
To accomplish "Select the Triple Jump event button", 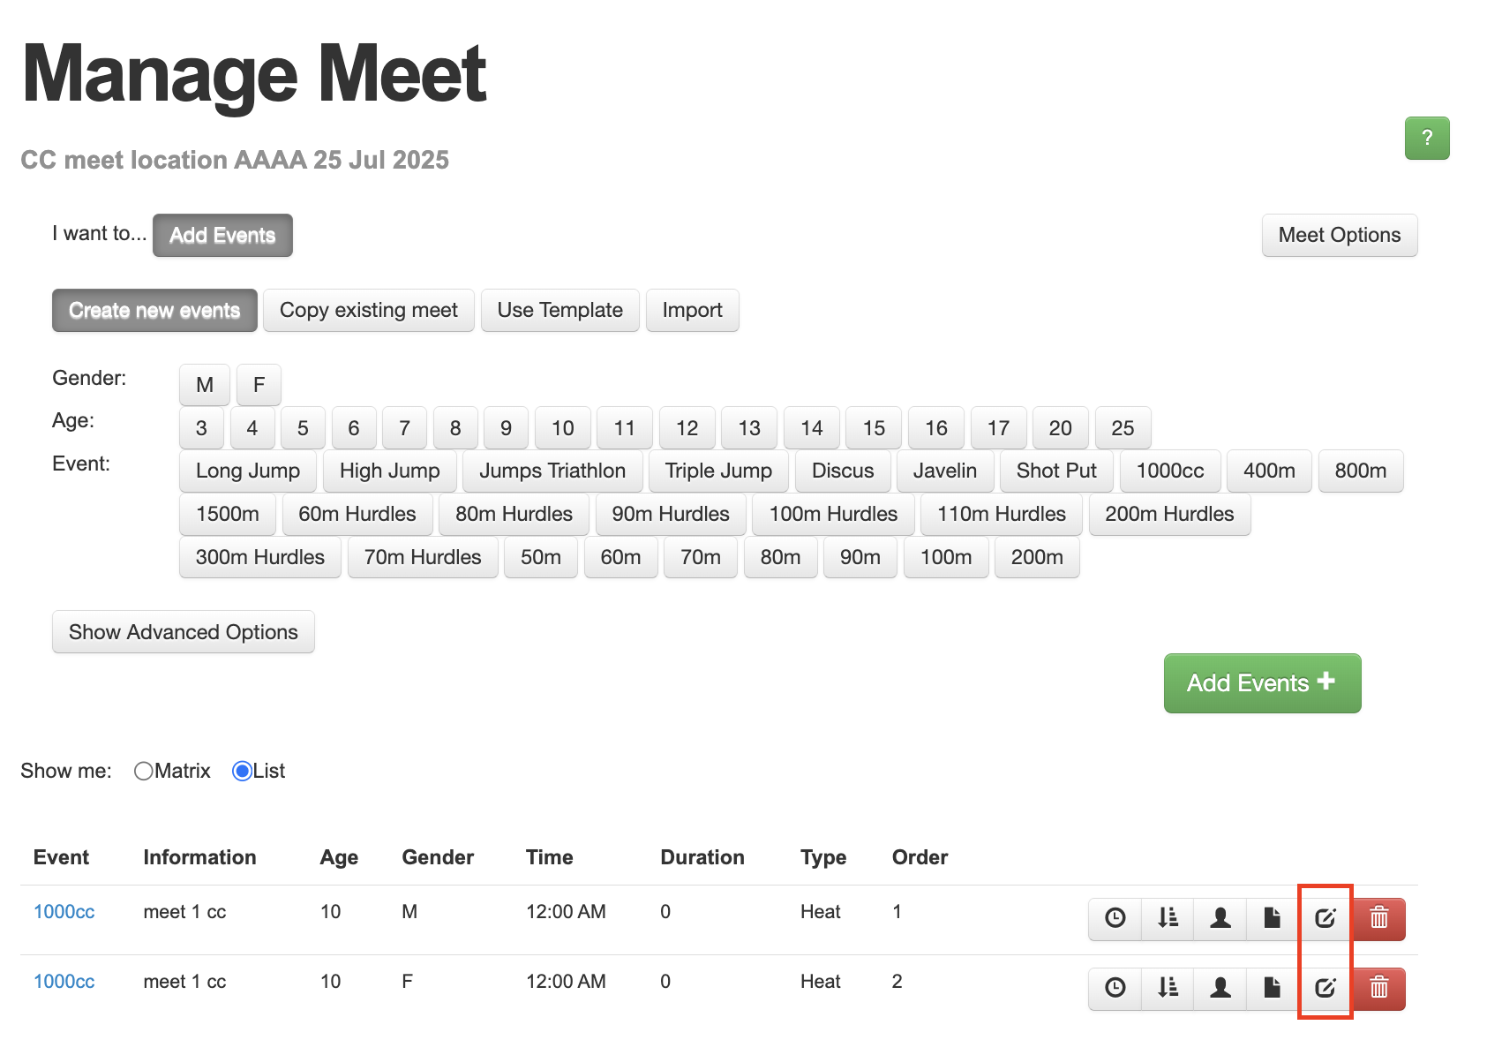I will pyautogui.click(x=719, y=471).
